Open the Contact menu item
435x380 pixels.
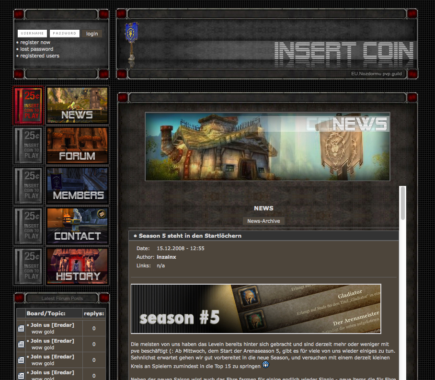pos(78,226)
